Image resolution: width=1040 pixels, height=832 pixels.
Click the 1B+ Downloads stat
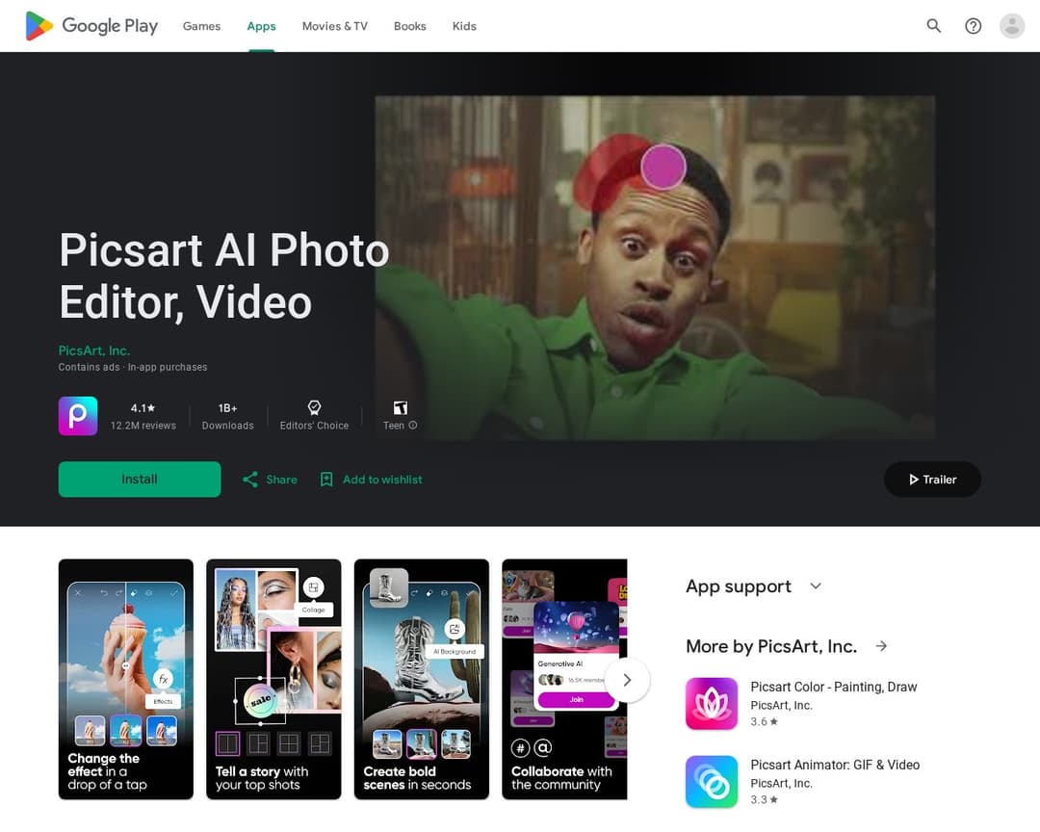227,416
